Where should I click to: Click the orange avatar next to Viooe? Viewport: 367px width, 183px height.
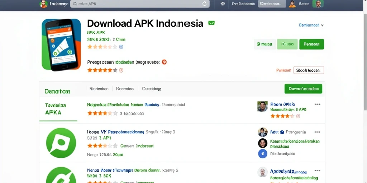tap(292, 4)
